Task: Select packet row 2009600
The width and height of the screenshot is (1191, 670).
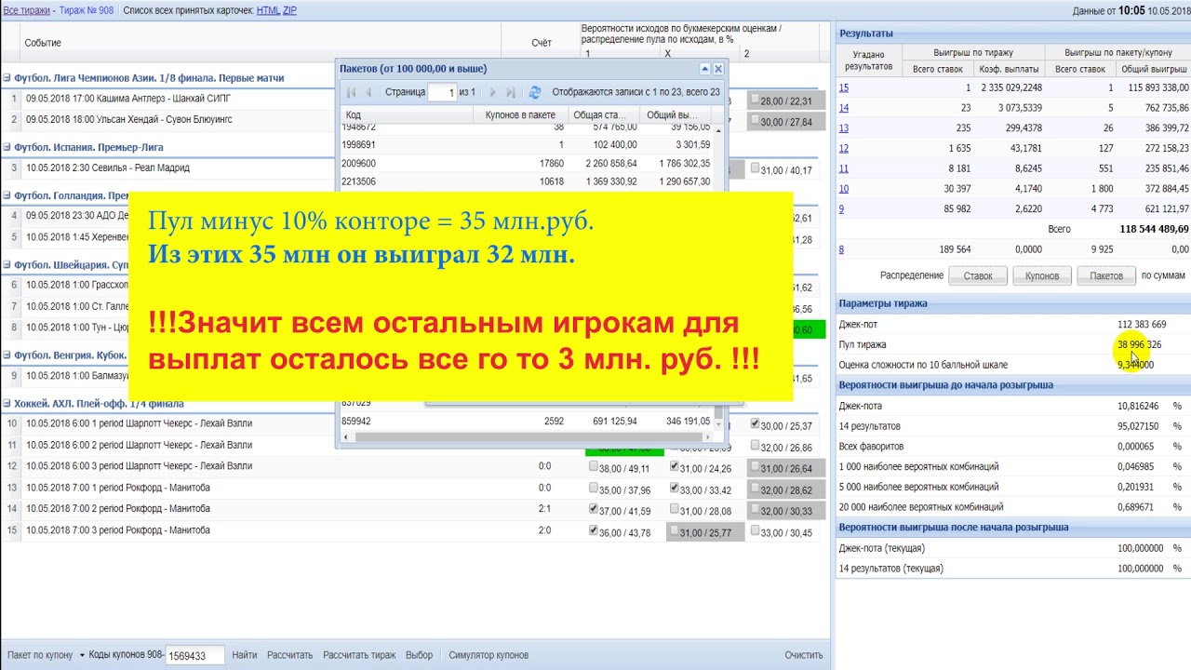Action: click(527, 163)
